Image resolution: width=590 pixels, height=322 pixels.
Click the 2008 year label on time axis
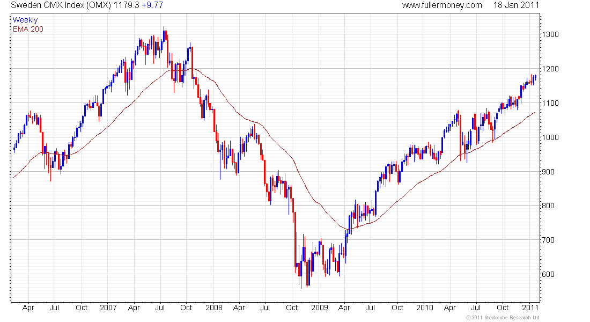point(213,308)
